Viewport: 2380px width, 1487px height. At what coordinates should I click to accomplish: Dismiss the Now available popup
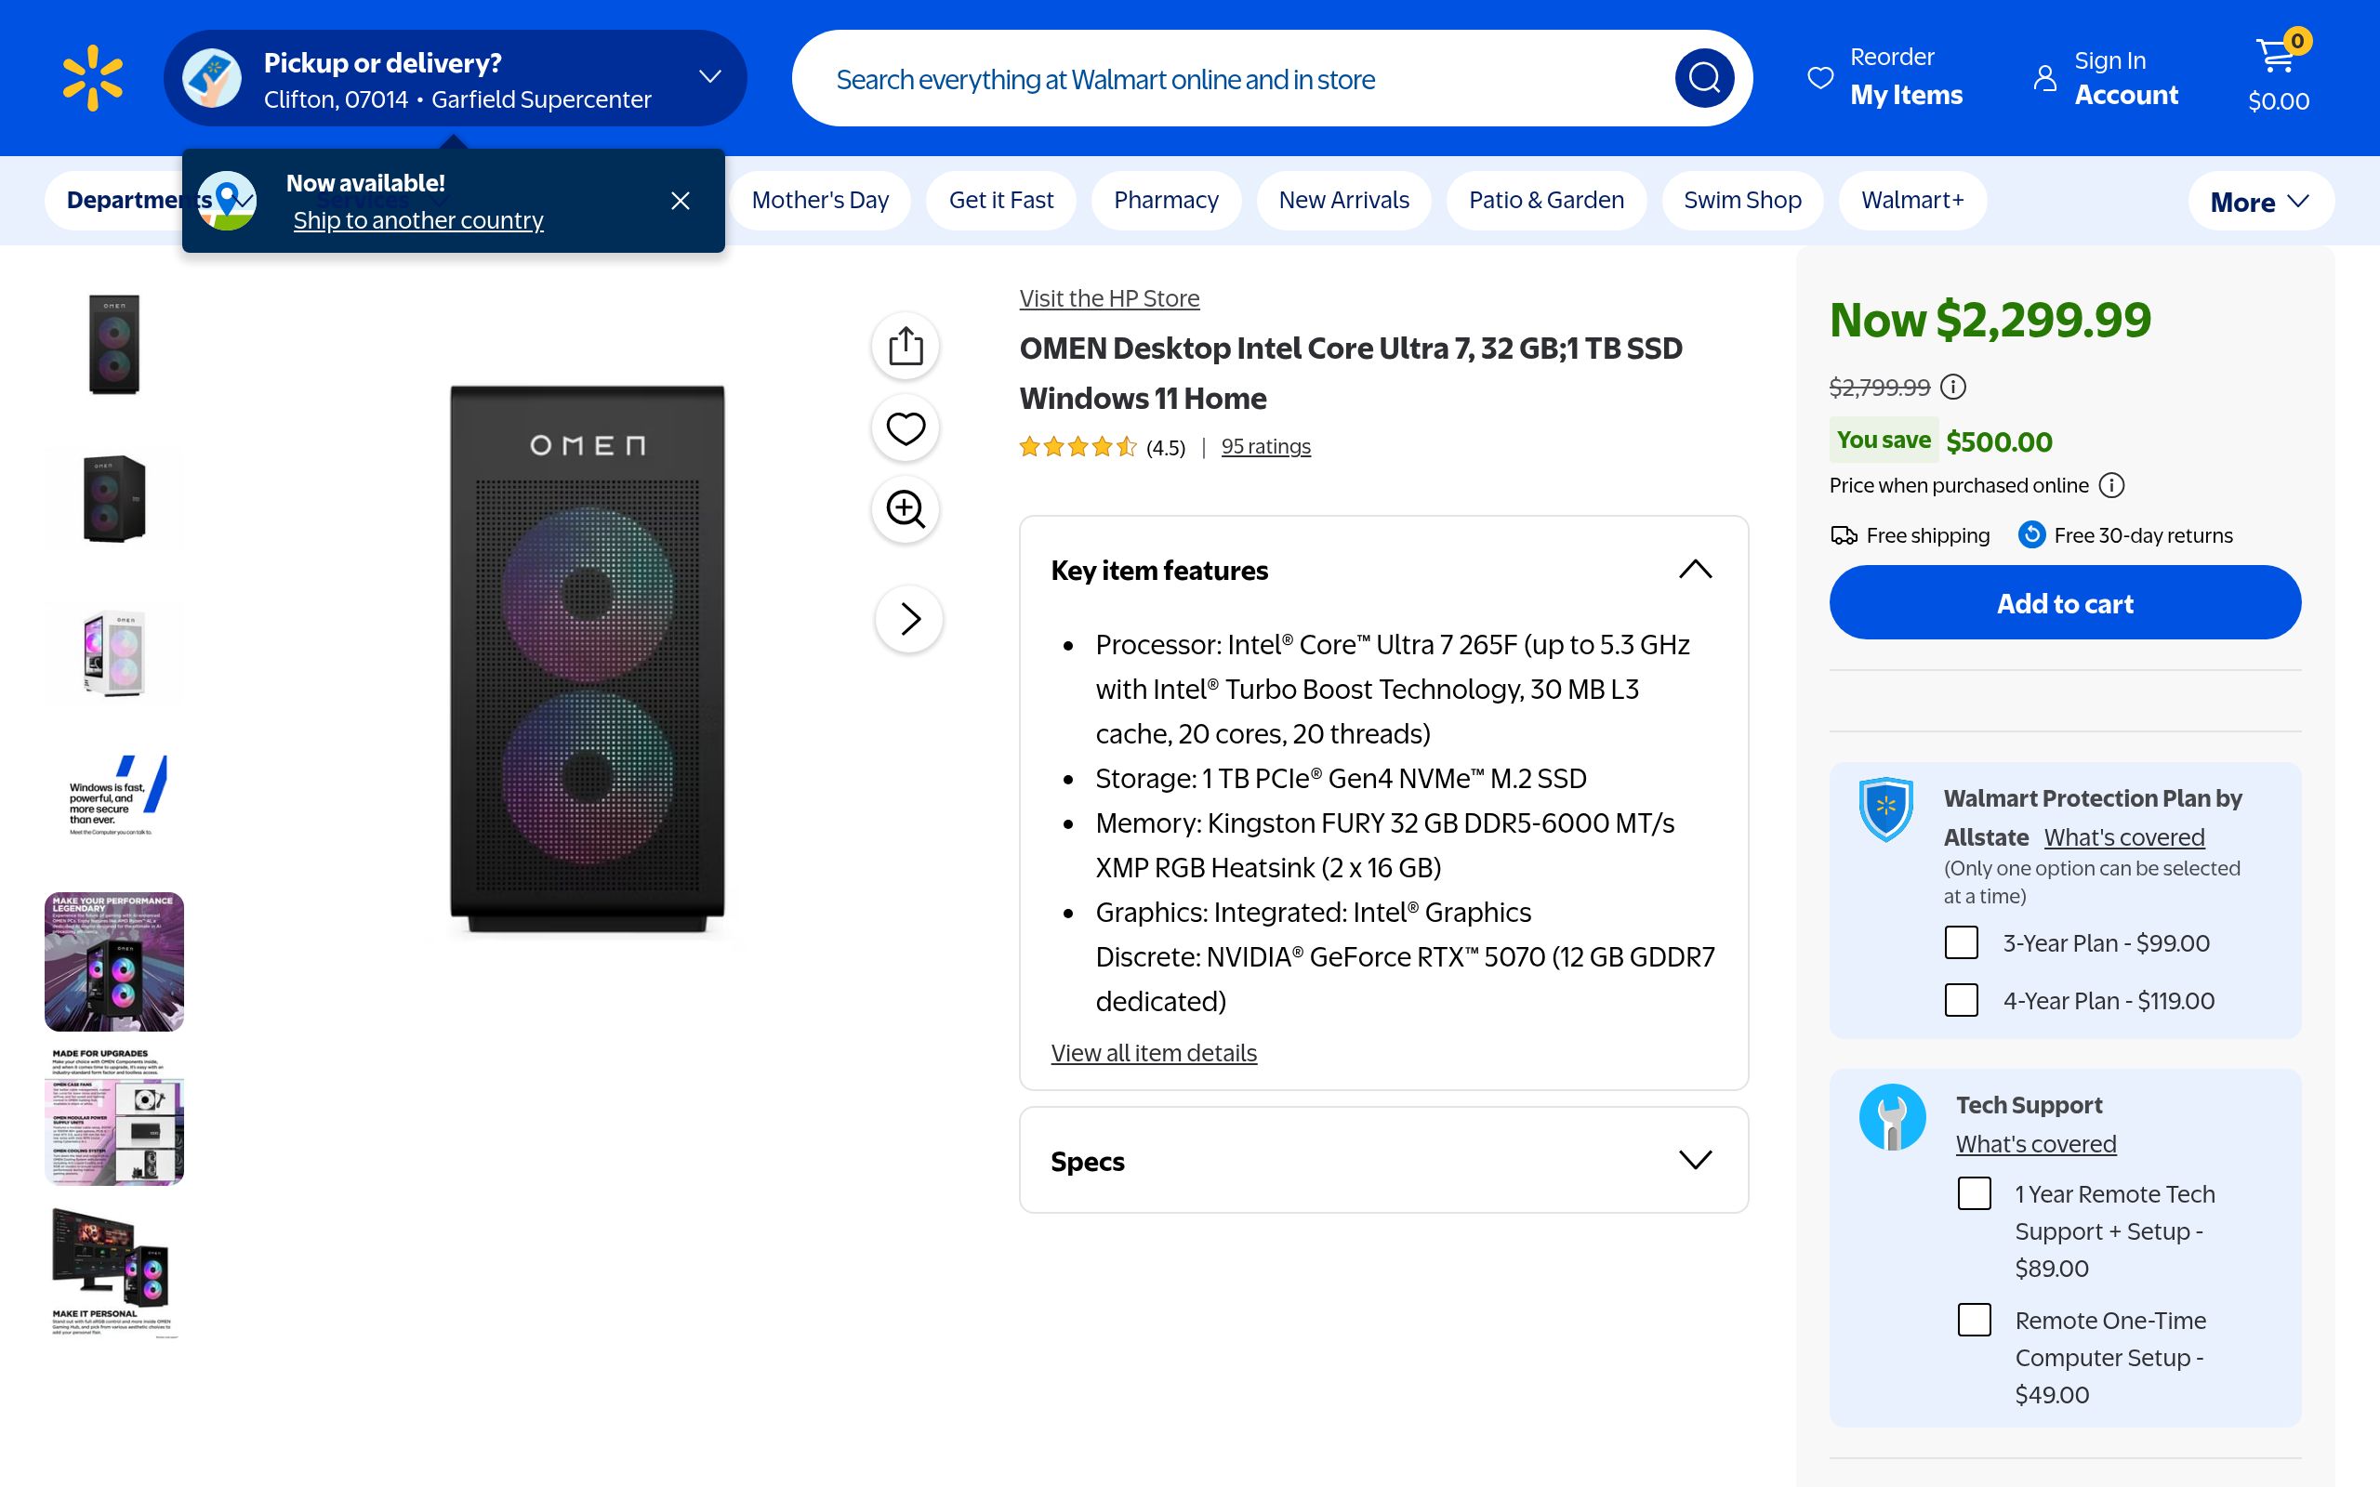pyautogui.click(x=680, y=201)
